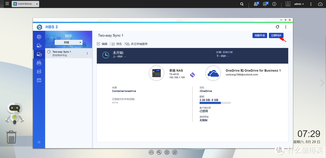This screenshot has width=326, height=158.
Task: Open the HBS Overview sidebar icon
Action: point(39,37)
